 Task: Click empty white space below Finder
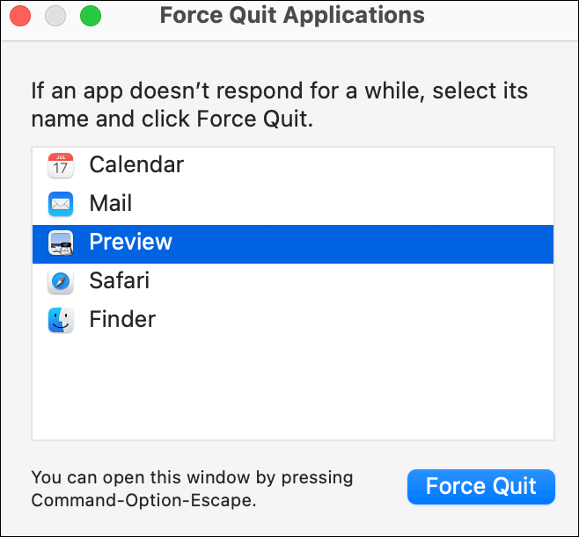pos(292,387)
